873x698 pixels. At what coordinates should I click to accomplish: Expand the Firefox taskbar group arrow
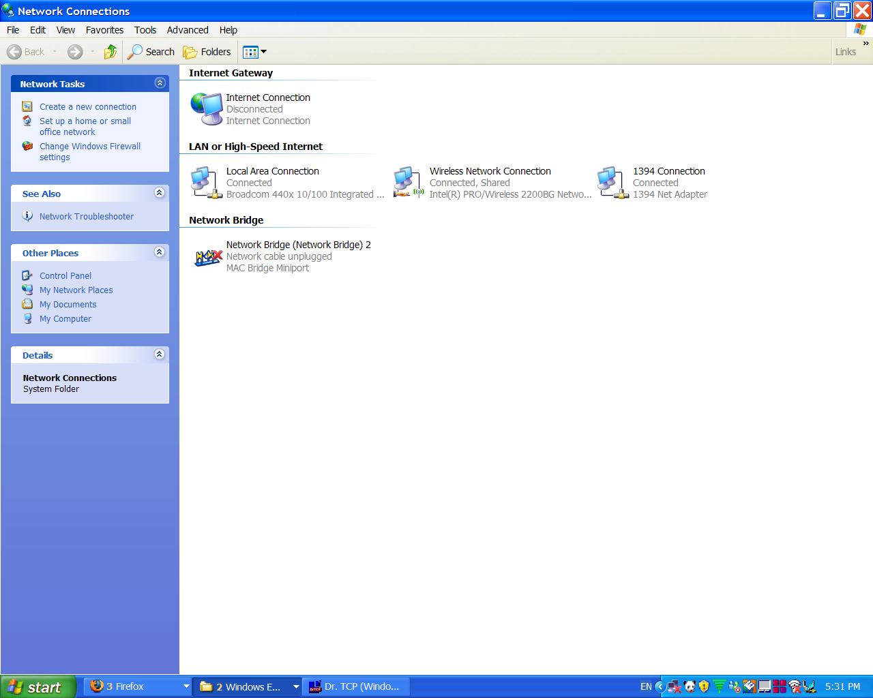pyautogui.click(x=186, y=687)
